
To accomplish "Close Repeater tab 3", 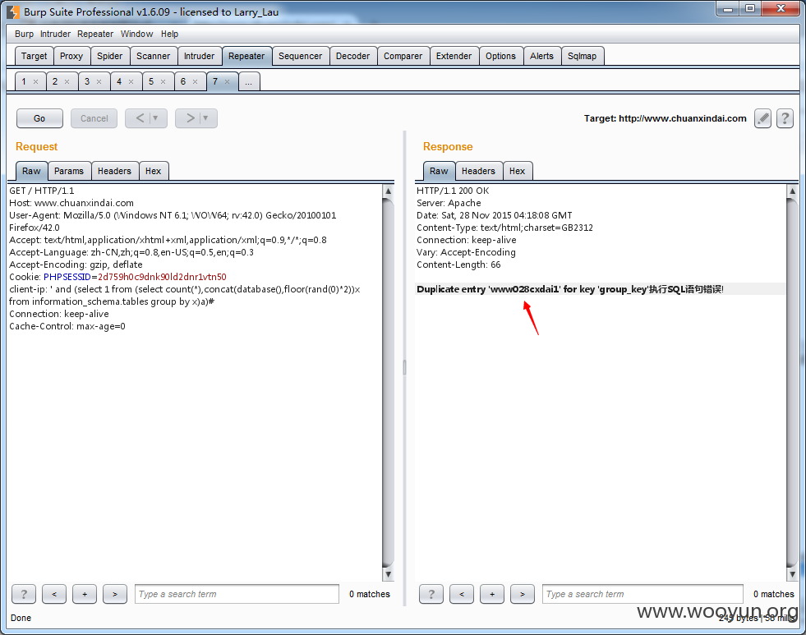I will point(99,81).
